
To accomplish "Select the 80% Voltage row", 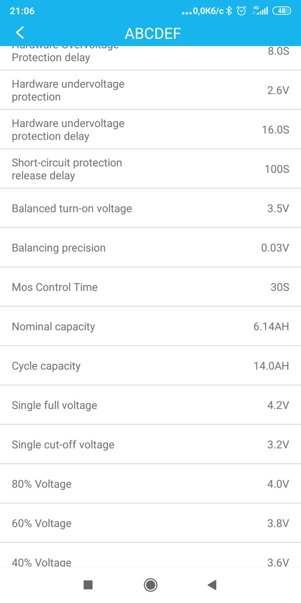I will (x=150, y=484).
